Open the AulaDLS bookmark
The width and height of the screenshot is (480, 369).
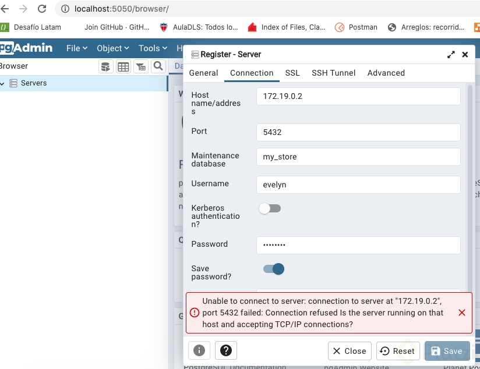(199, 27)
